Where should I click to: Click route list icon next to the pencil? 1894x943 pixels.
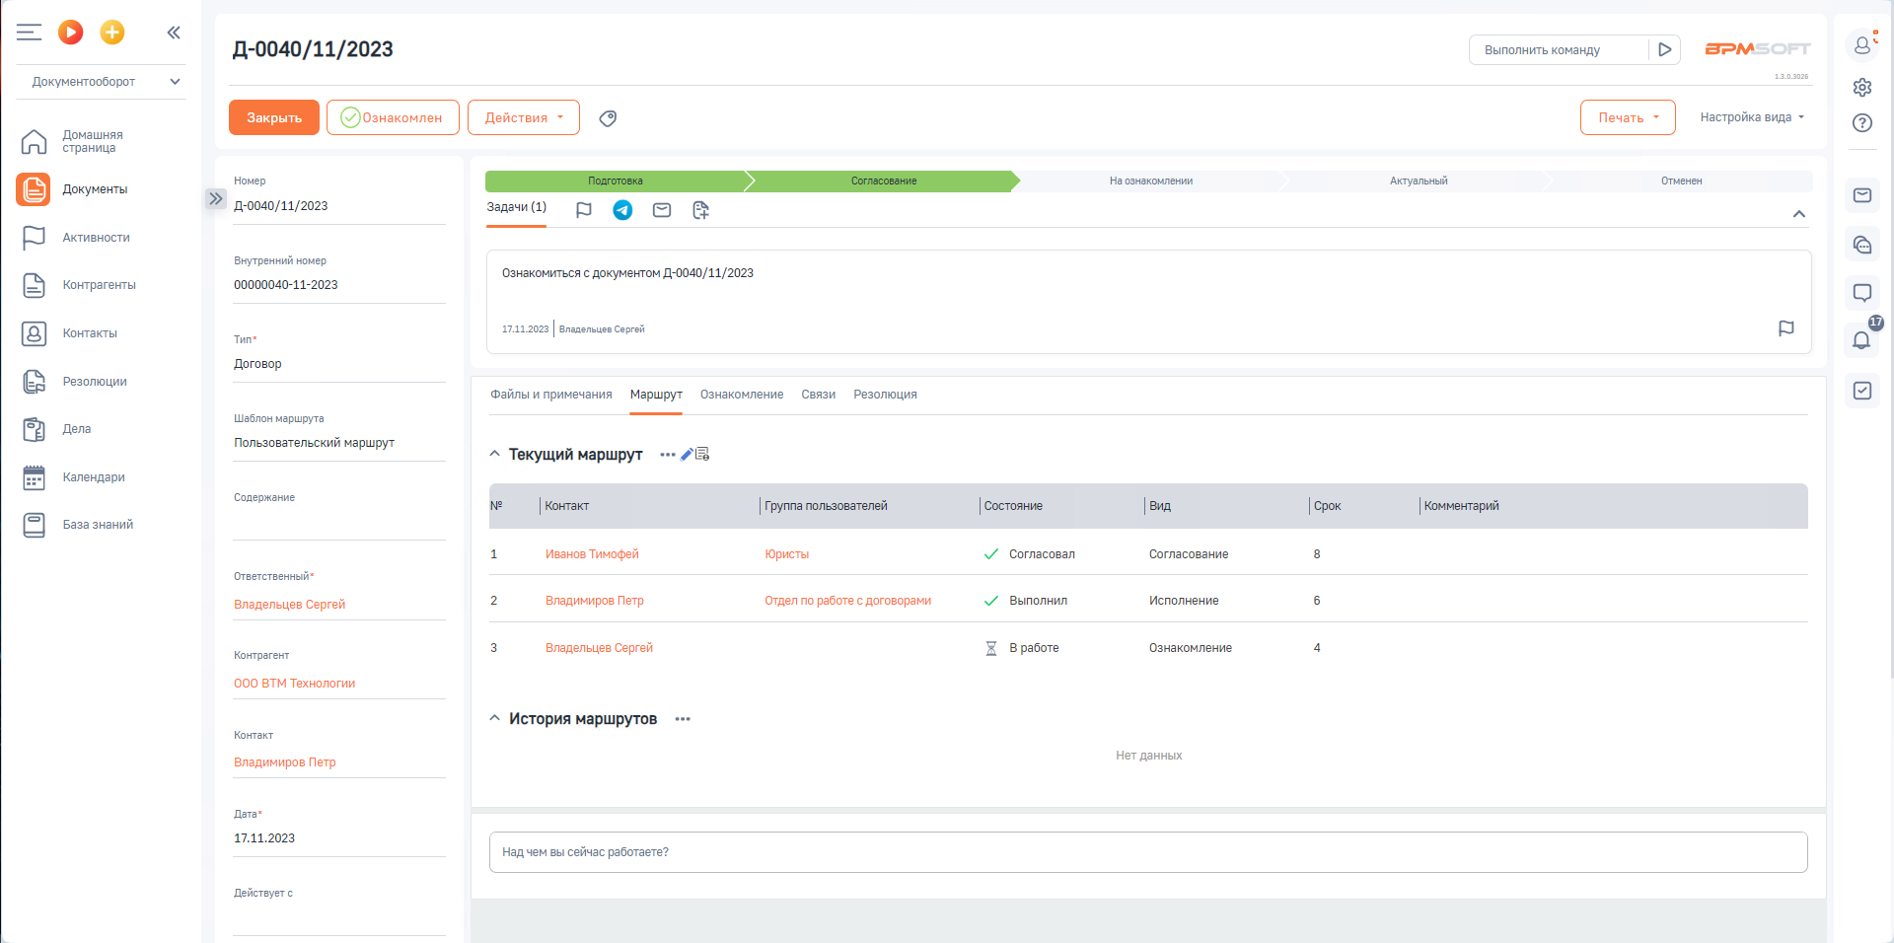pyautogui.click(x=702, y=455)
